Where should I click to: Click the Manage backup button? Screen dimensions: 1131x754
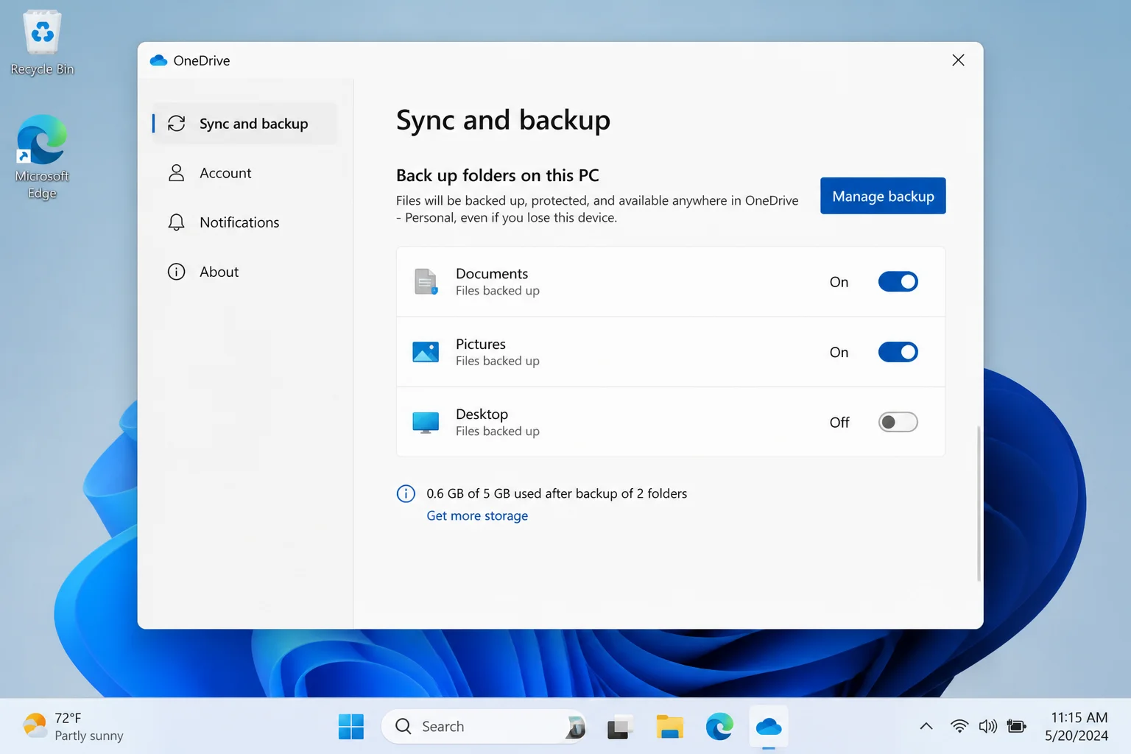[x=883, y=196]
